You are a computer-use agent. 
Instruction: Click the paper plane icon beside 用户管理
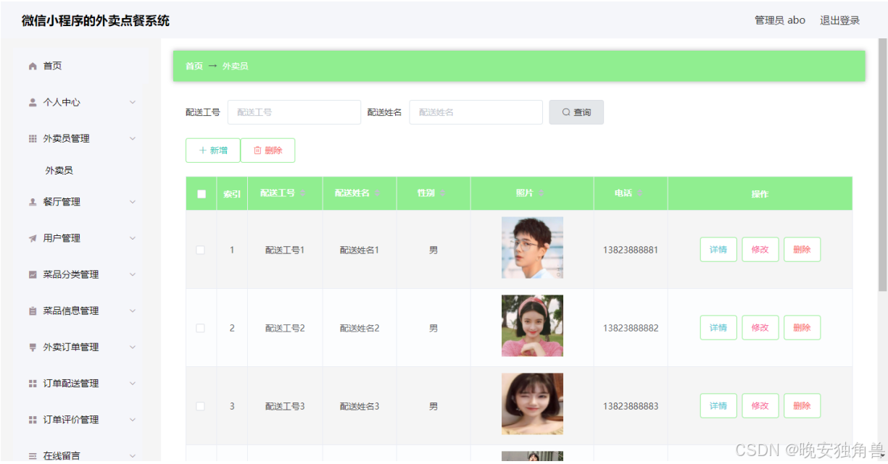pyautogui.click(x=33, y=238)
